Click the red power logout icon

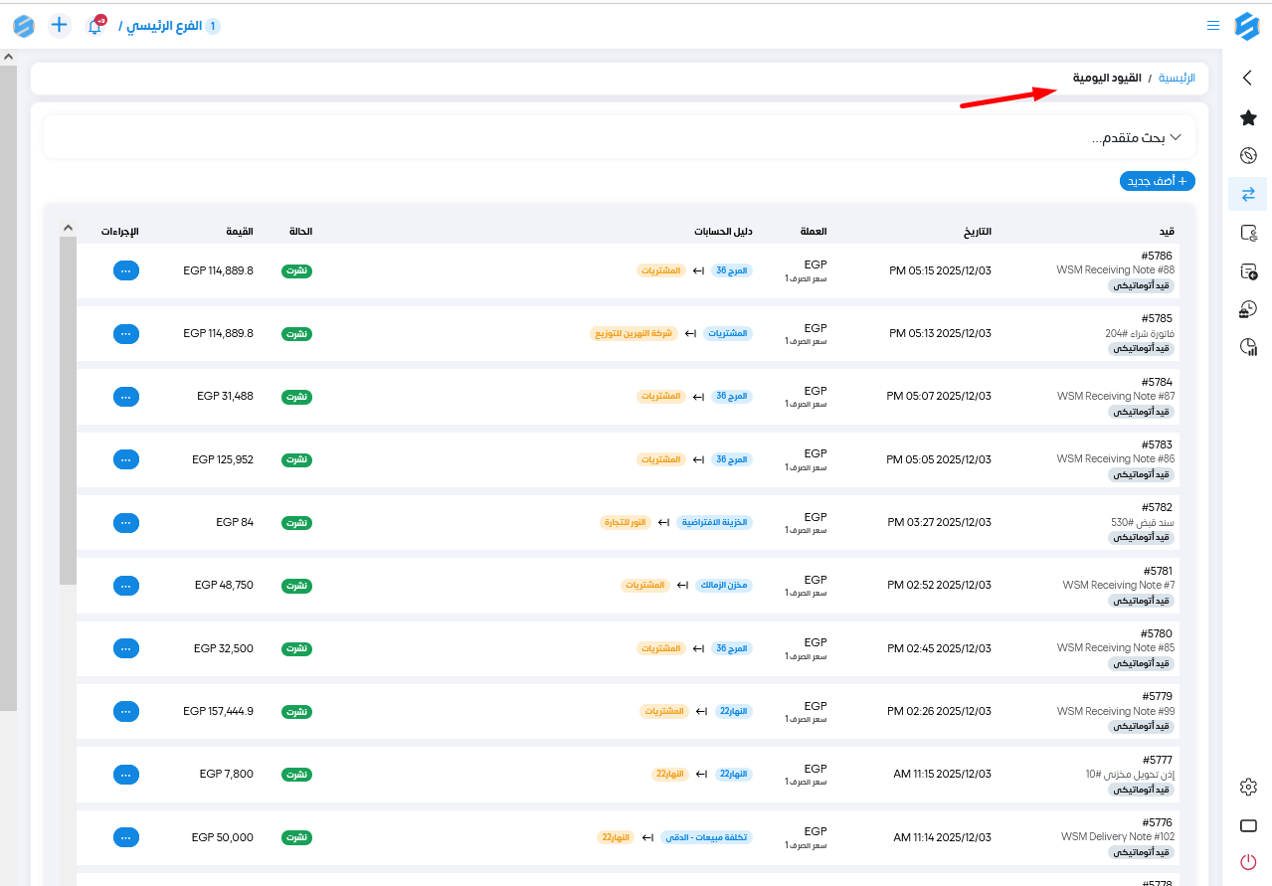(x=1248, y=862)
